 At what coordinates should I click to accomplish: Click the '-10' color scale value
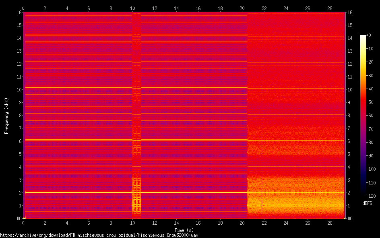(370, 49)
